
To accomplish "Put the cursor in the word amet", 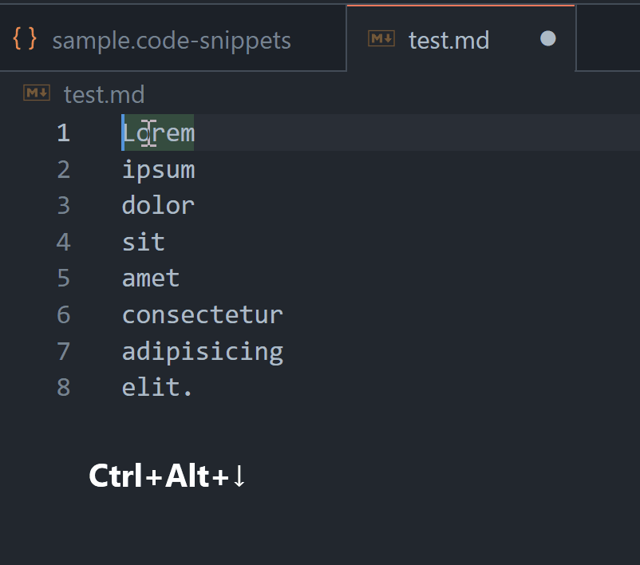I will tap(151, 279).
